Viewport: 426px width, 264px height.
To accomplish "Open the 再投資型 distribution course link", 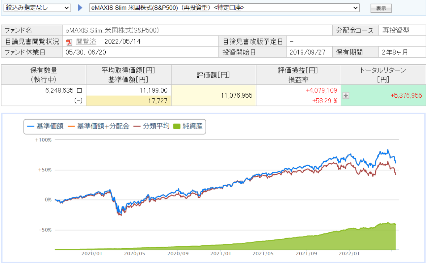I will (x=396, y=30).
